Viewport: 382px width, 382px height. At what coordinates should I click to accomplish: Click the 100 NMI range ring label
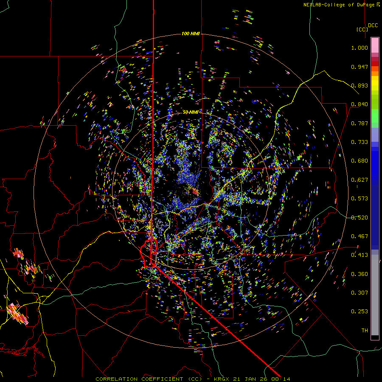191,34
